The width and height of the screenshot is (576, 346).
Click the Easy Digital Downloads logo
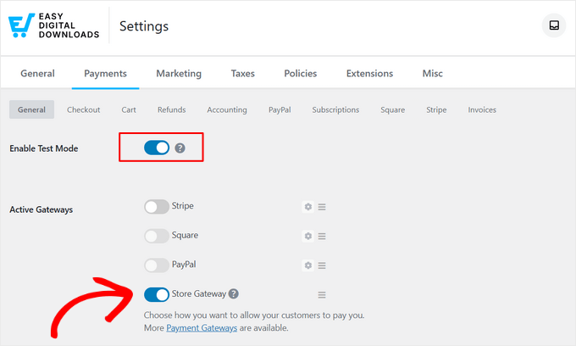coord(53,25)
